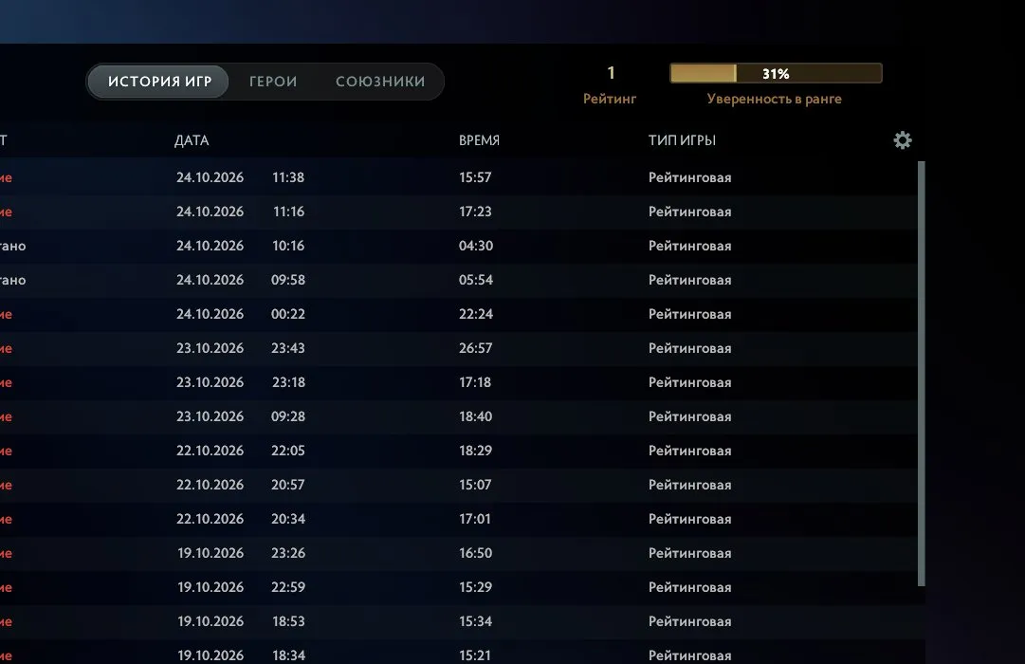The height and width of the screenshot is (664, 1025).
Task: Select the СОЮЗНИКИ tab
Action: (380, 82)
